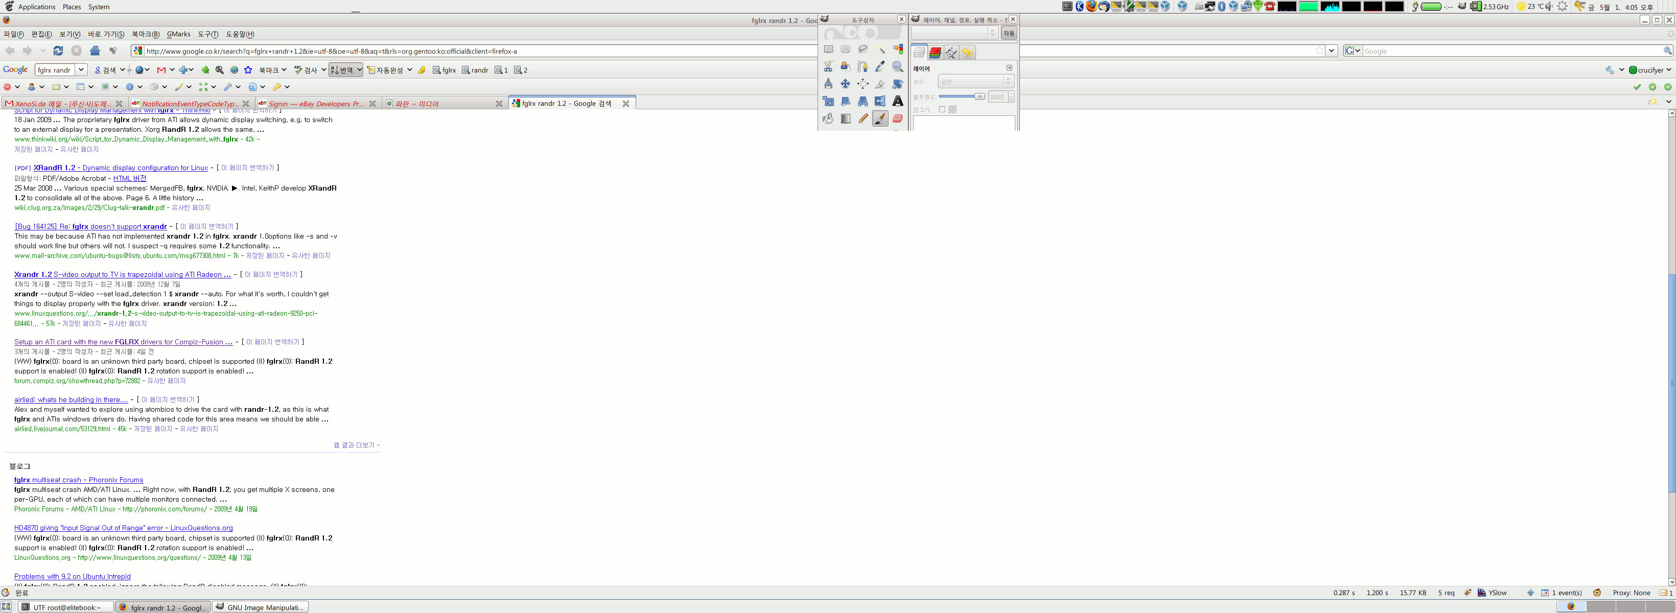Select the Alignment tool
The image size is (1676, 613).
tap(863, 83)
